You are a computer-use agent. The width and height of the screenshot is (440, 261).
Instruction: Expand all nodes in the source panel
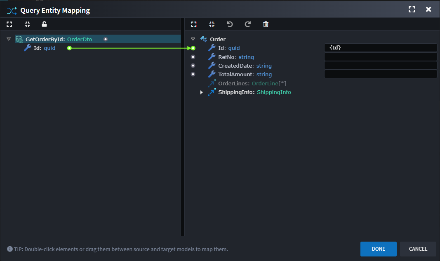click(x=9, y=24)
